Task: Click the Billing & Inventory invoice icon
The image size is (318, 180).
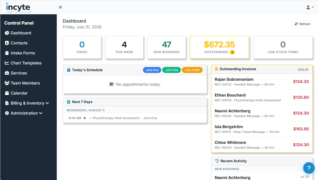Action: coord(7,103)
